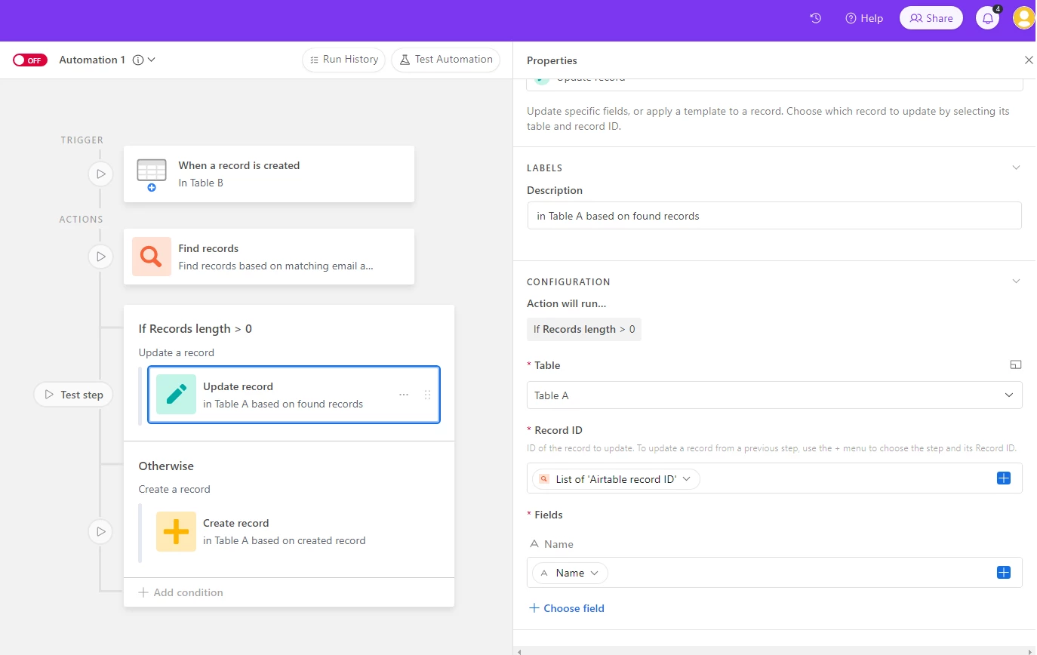The image size is (1037, 655).
Task: Open the Automation 1 dropdown chevron
Action: click(152, 60)
